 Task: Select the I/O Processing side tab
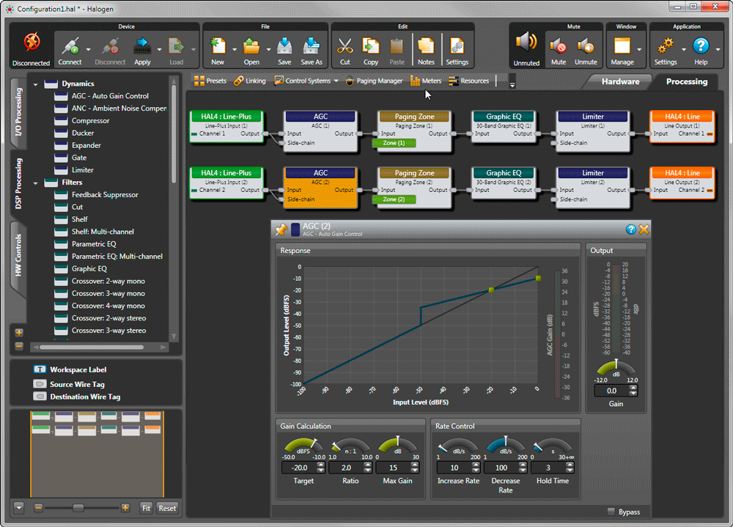[x=19, y=112]
